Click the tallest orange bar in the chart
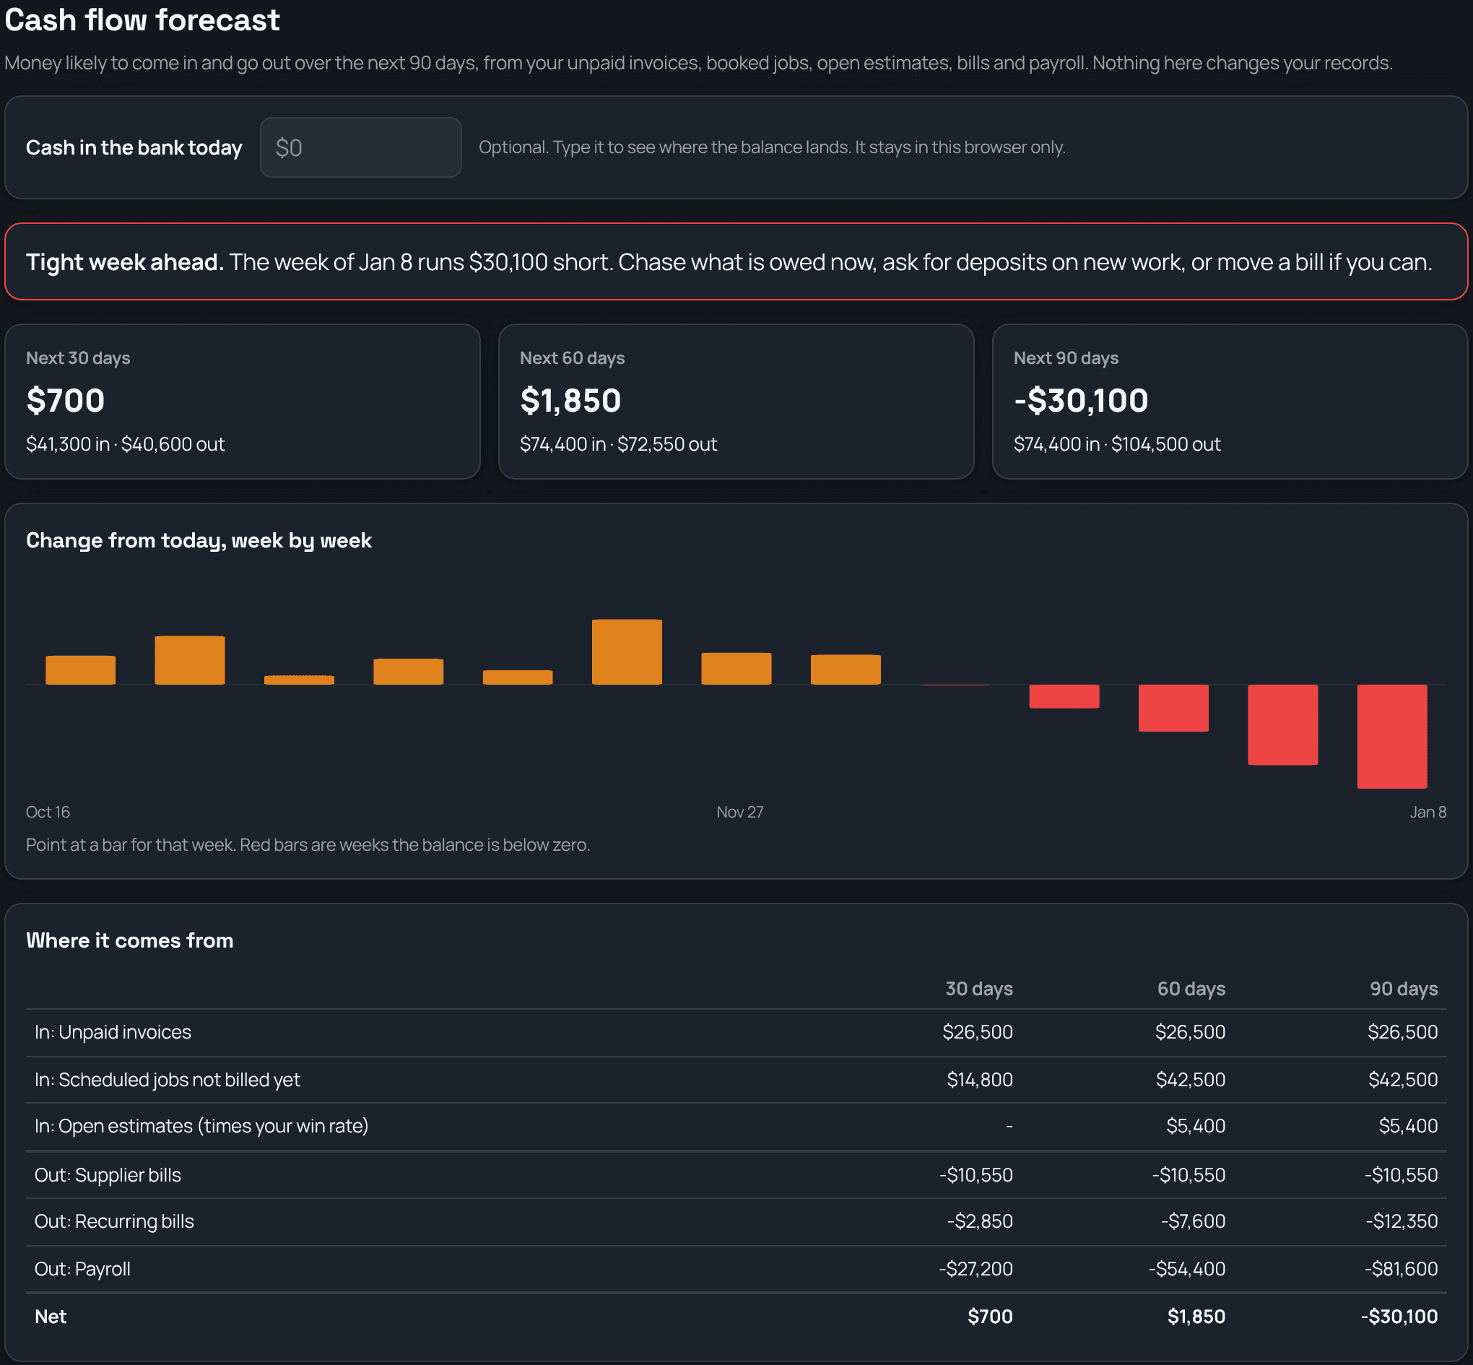1473x1365 pixels. [x=627, y=652]
